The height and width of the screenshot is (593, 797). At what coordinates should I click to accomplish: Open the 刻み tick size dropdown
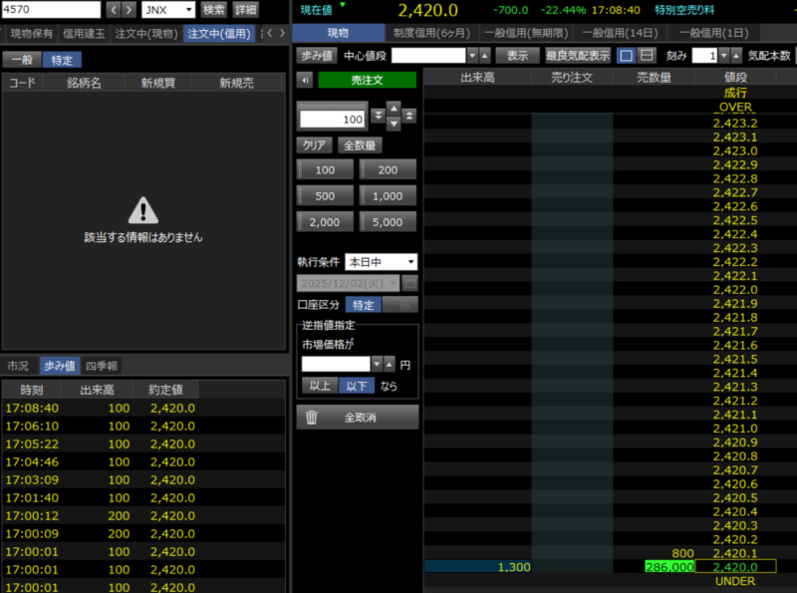(738, 56)
